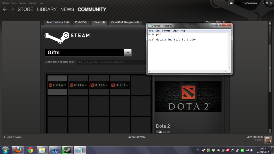Select the first Dota 2 gift item
The image size is (274, 154).
57,85
